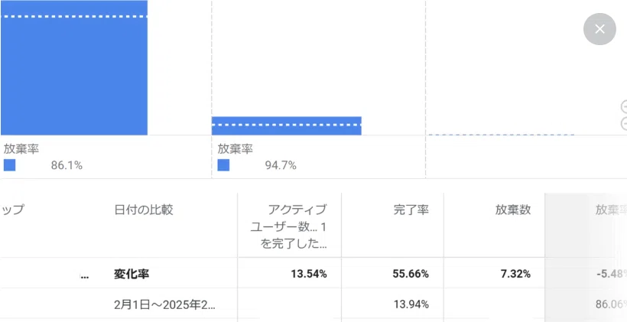
Task: Sort by 日付の比較 column header
Action: point(144,210)
